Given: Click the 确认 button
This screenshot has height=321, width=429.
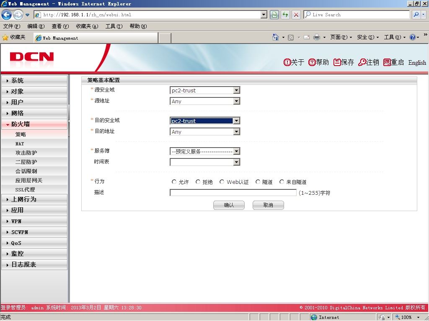Looking at the screenshot, I should [x=229, y=205].
